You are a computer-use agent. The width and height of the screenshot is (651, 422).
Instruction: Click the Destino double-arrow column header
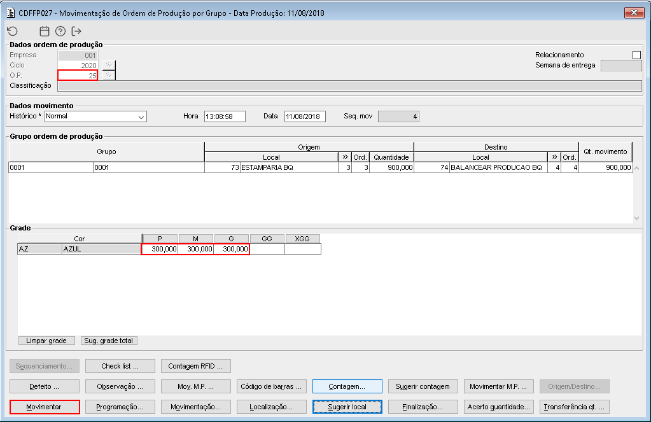pos(554,157)
